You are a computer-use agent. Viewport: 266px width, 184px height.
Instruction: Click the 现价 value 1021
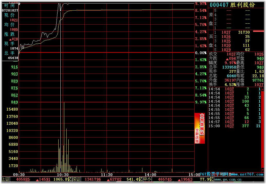[14, 20]
